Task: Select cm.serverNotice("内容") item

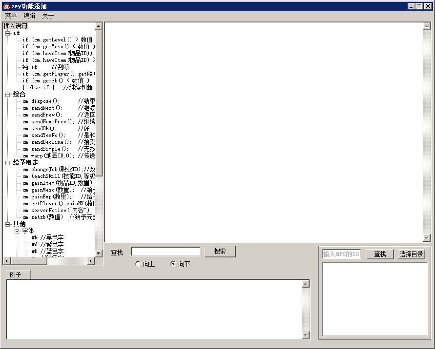Action: point(56,211)
